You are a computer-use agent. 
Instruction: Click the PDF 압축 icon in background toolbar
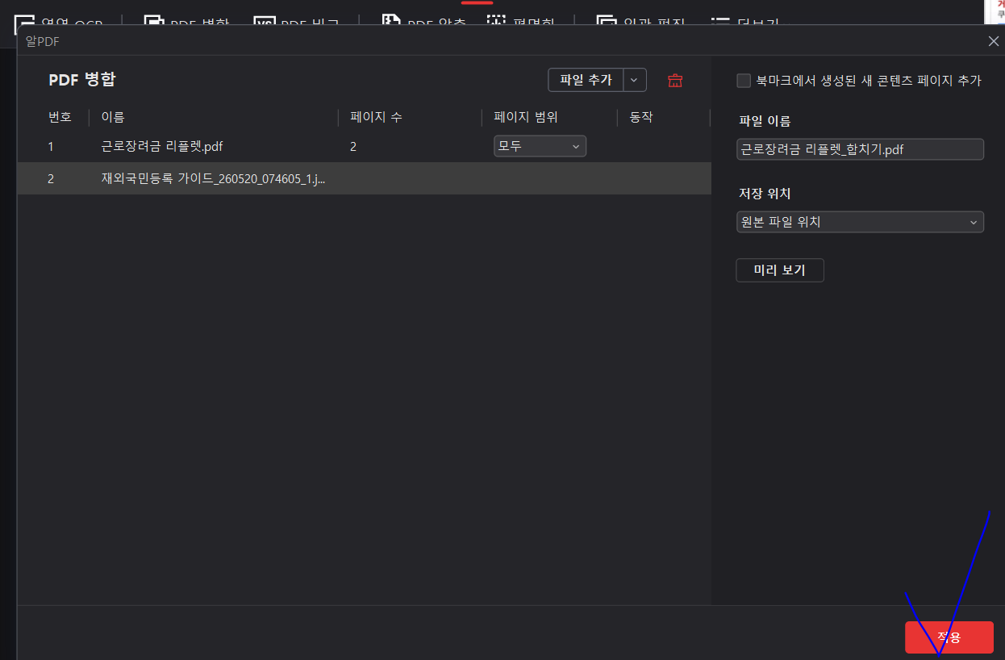(391, 21)
